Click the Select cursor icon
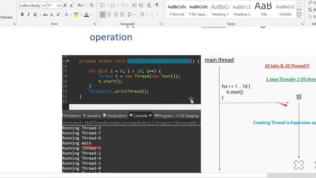The width and height of the screenshot is (316, 178). pos(311,16)
